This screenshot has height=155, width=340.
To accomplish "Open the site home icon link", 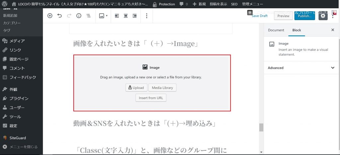I will point(14,4).
